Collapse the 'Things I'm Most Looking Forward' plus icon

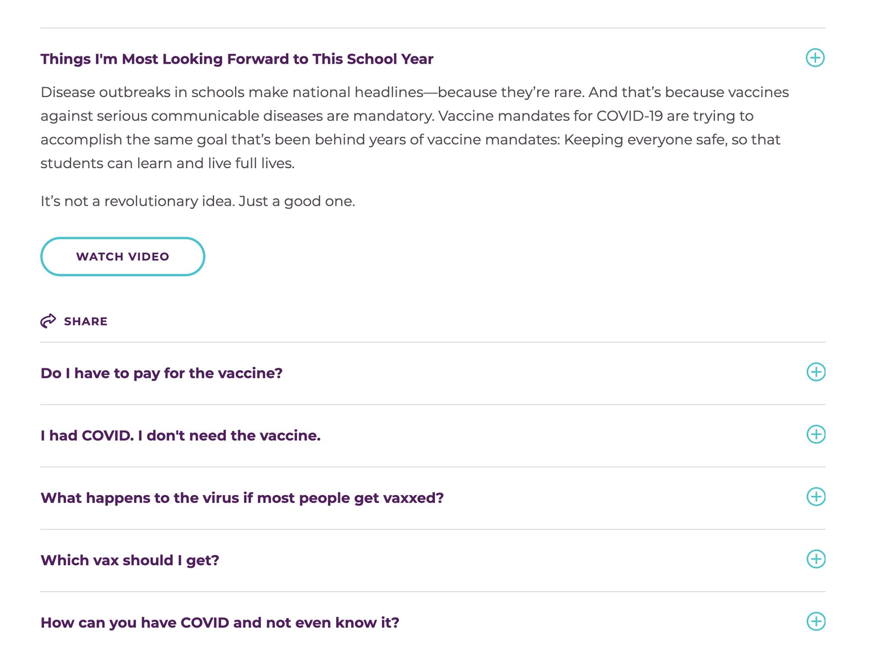[815, 58]
